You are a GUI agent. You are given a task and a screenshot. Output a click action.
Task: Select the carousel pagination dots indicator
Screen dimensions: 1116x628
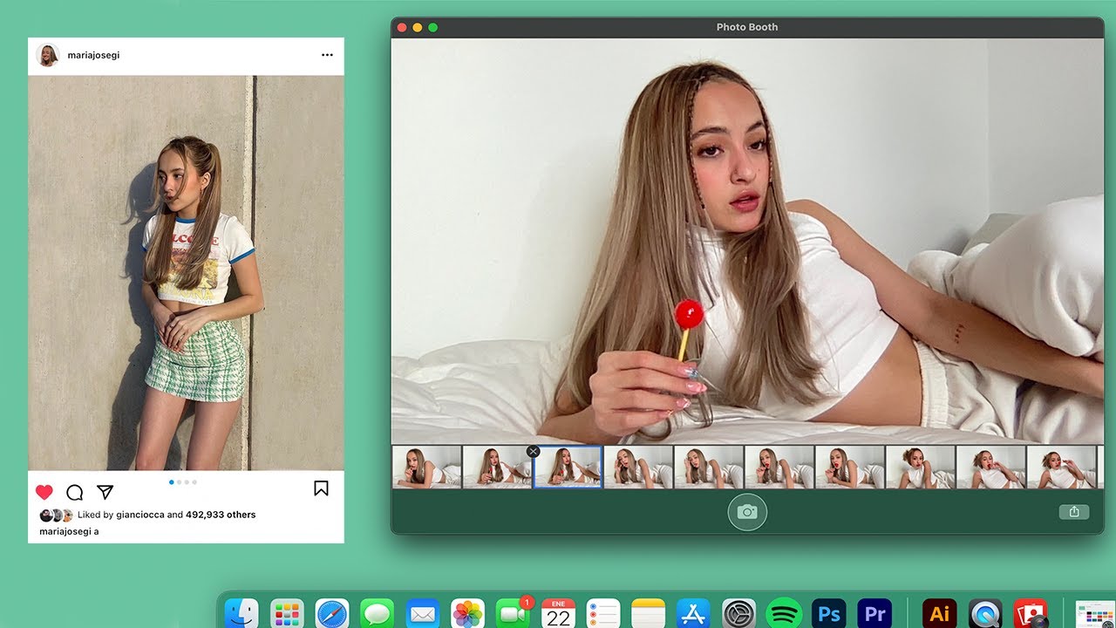(183, 481)
